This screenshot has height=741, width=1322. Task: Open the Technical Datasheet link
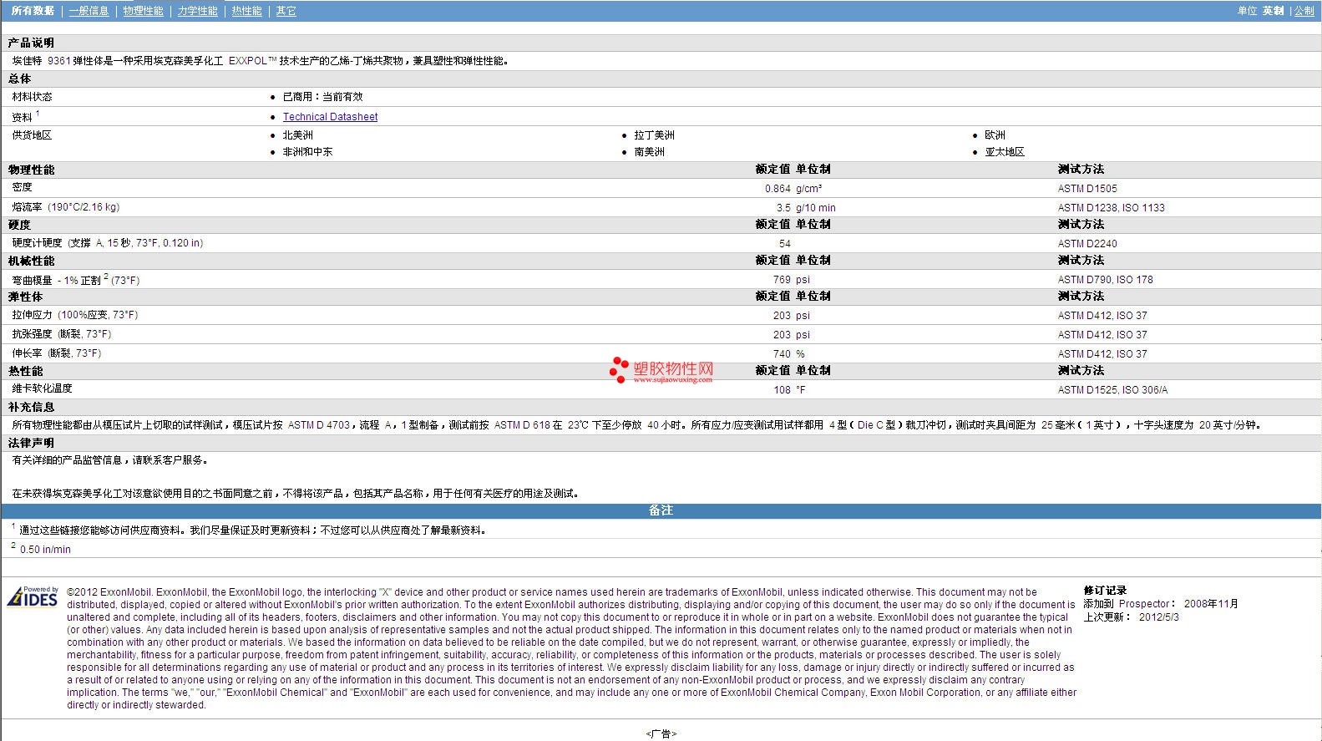tap(330, 117)
